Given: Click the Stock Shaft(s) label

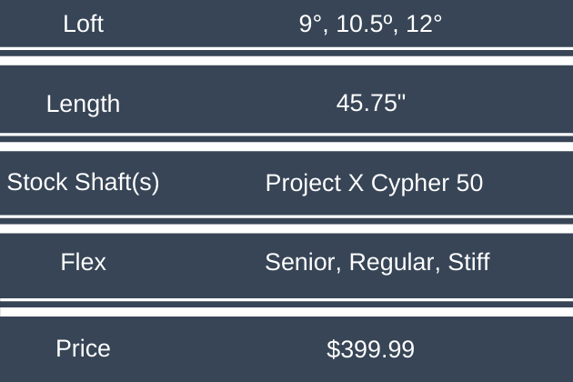Looking at the screenshot, I should tap(84, 183).
